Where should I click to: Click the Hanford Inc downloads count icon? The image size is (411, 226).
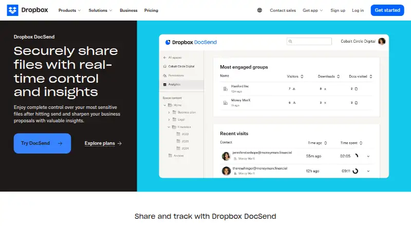325,89
